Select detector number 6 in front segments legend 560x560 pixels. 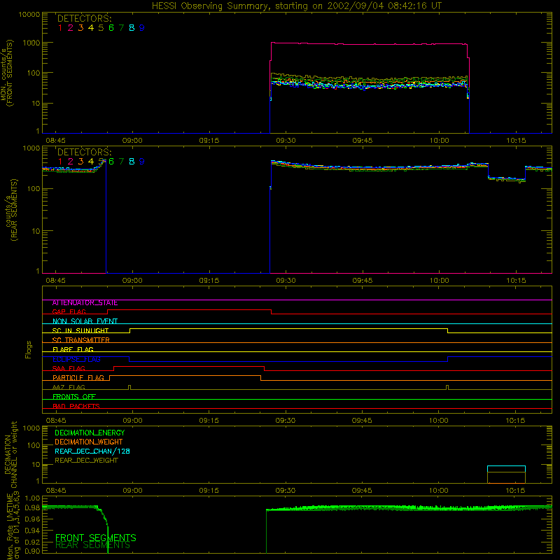111,28
